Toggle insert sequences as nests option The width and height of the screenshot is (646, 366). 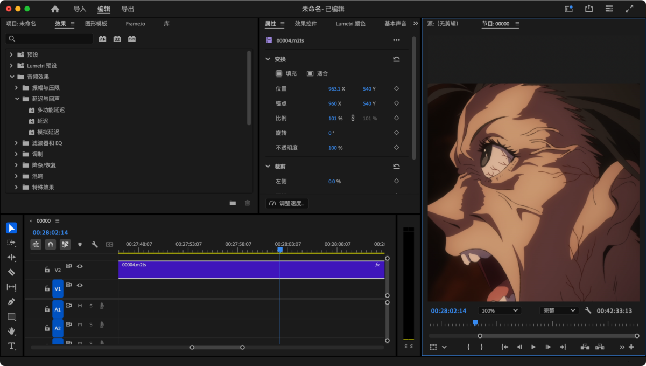(x=36, y=244)
